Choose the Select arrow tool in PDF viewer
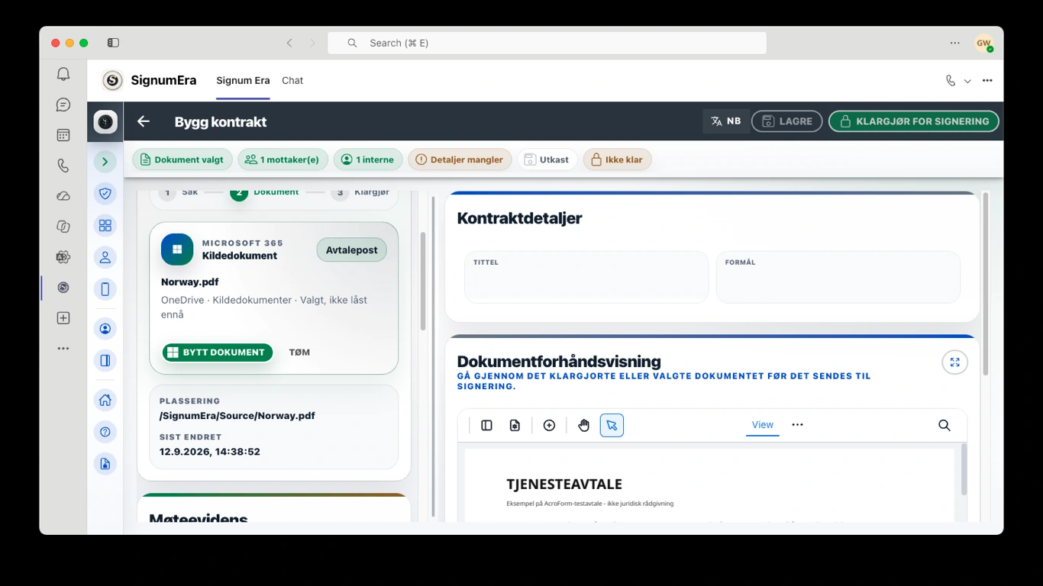 click(612, 425)
